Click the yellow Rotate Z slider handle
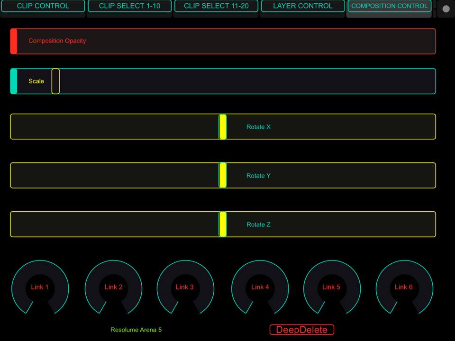 pyautogui.click(x=223, y=224)
